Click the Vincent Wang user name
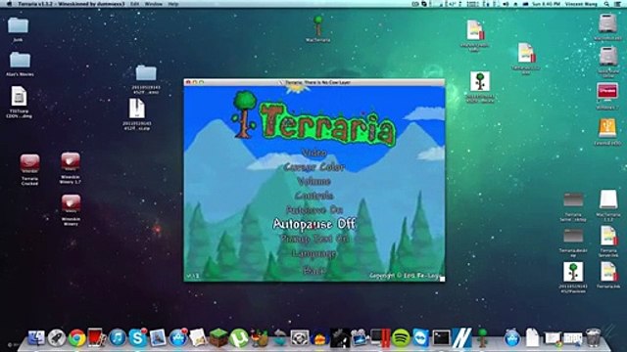Viewport: 627px width, 352px height. 582,4
